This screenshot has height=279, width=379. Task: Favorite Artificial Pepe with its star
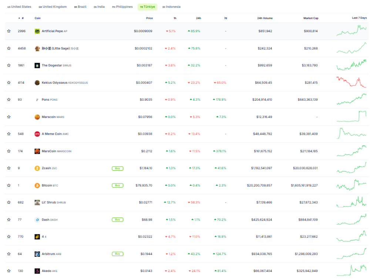(x=9, y=31)
